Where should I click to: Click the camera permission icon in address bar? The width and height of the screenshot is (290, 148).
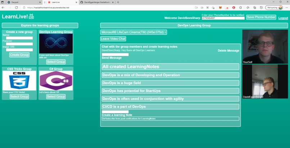coord(196,8)
